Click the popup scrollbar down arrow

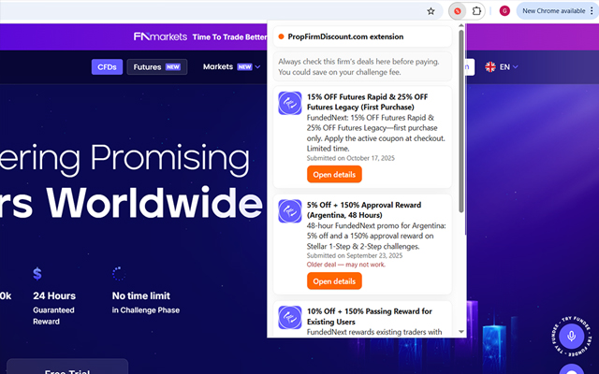(x=460, y=331)
